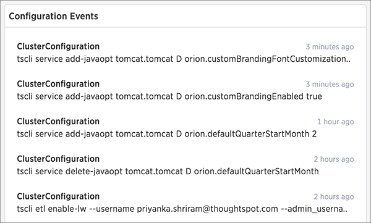371x223 pixels.
Task: Click the orion.customBrandingEnabled option text
Action: [x=244, y=96]
